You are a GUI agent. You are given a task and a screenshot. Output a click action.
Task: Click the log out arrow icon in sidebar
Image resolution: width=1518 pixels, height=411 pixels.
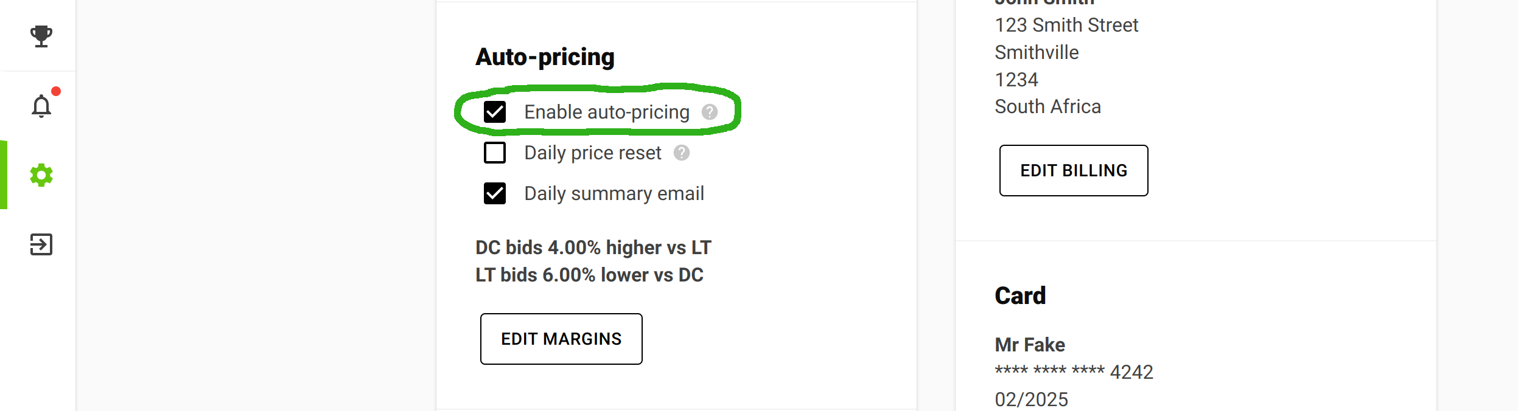[x=40, y=244]
